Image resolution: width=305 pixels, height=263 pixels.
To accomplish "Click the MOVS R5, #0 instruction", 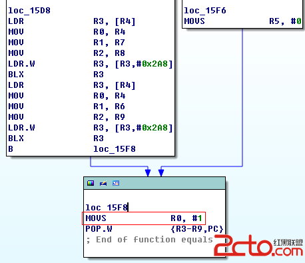I will point(242,21).
